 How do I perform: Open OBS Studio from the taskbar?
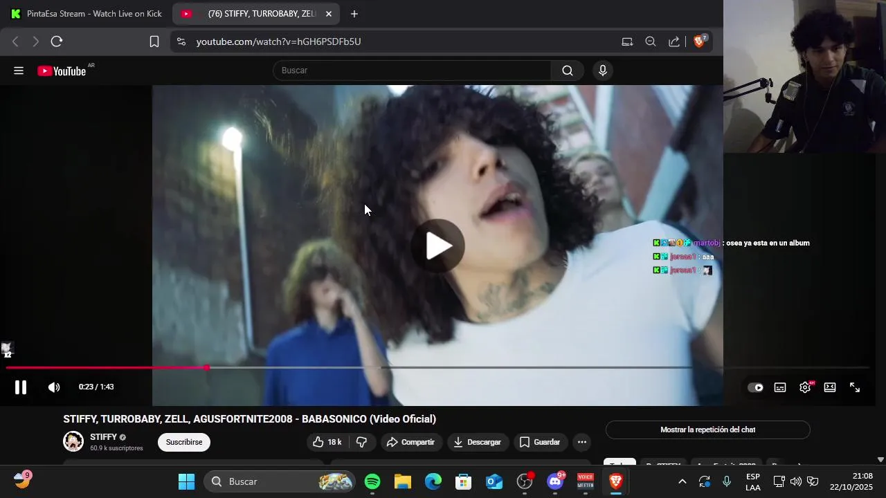pos(525,481)
